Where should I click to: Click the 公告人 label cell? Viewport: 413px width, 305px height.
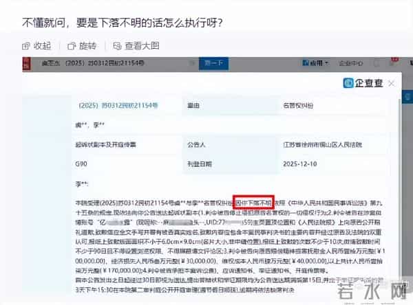[229, 145]
